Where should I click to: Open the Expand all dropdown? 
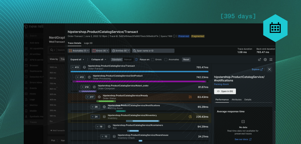pyautogui.click(x=77, y=59)
